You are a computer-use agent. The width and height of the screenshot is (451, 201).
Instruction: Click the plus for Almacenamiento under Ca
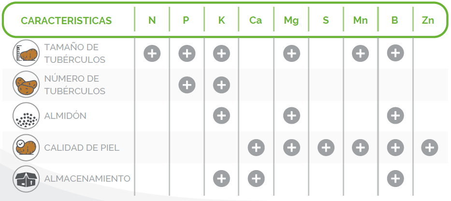(x=256, y=179)
